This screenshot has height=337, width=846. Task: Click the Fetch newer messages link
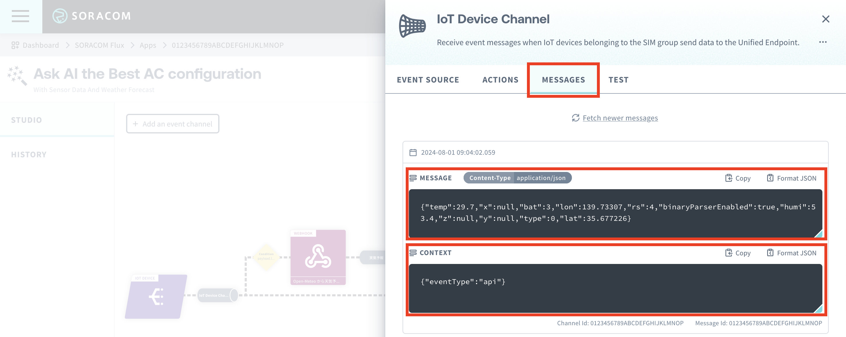pyautogui.click(x=620, y=118)
